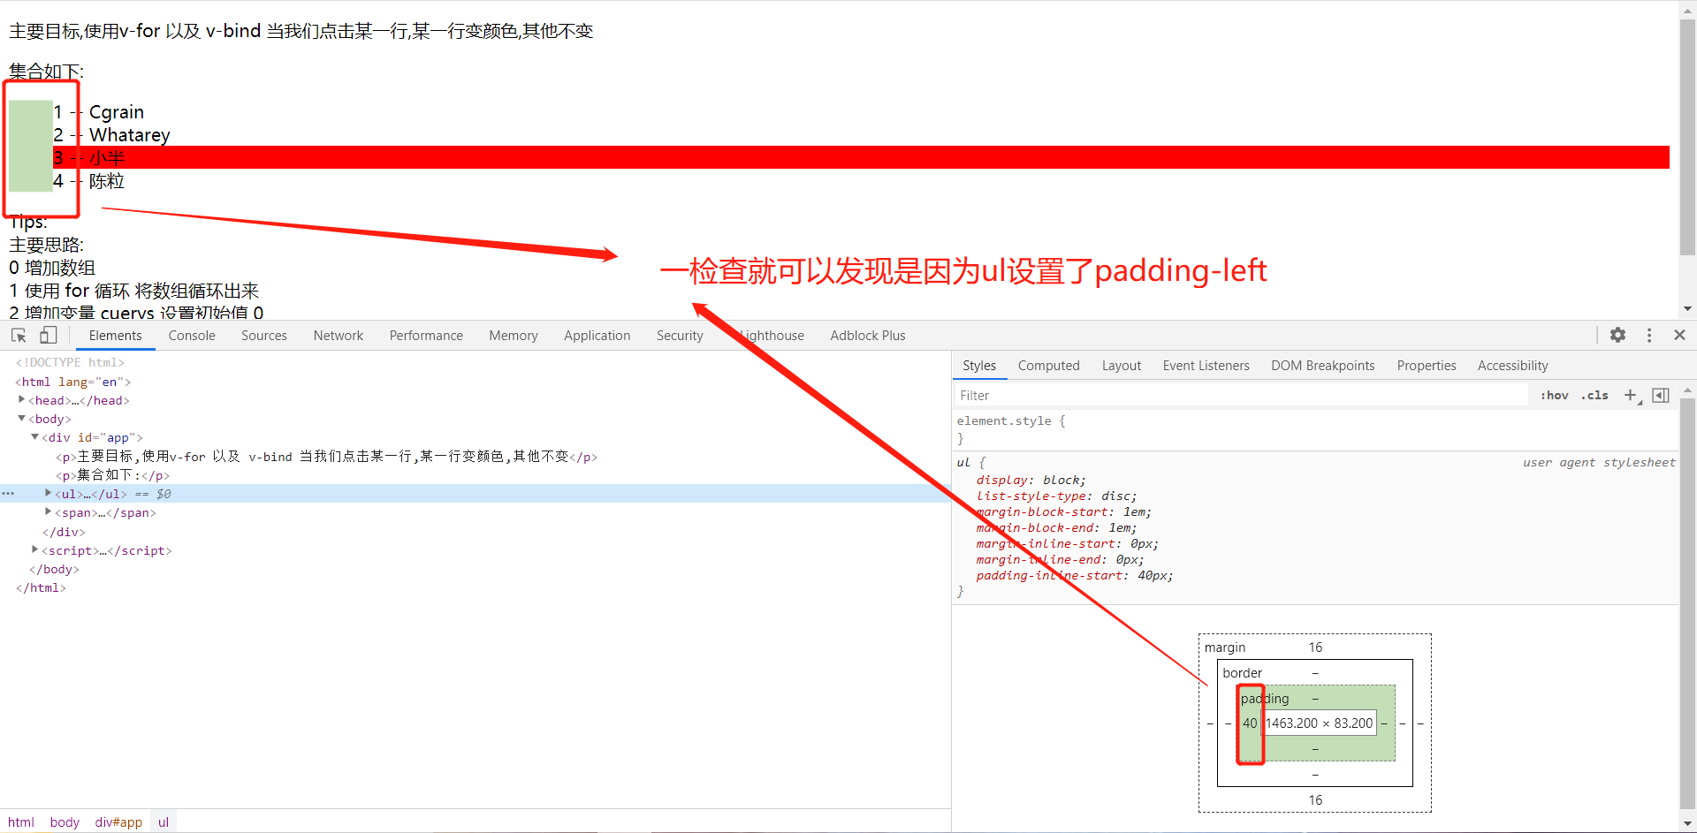The width and height of the screenshot is (1697, 833).
Task: Select the Computed sidebar tab
Action: 1049,366
